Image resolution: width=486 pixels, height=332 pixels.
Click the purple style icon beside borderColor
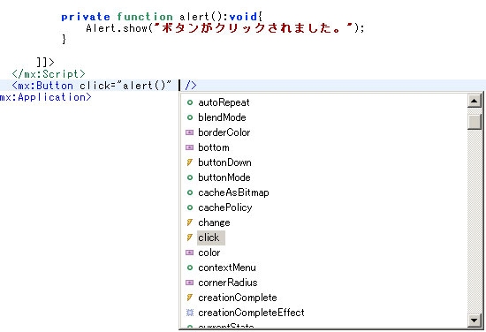click(189, 132)
